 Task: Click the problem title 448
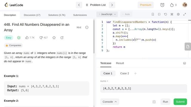(x=36, y=27)
